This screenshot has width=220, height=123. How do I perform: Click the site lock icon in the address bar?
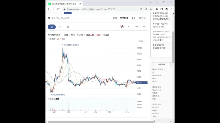(64, 9)
